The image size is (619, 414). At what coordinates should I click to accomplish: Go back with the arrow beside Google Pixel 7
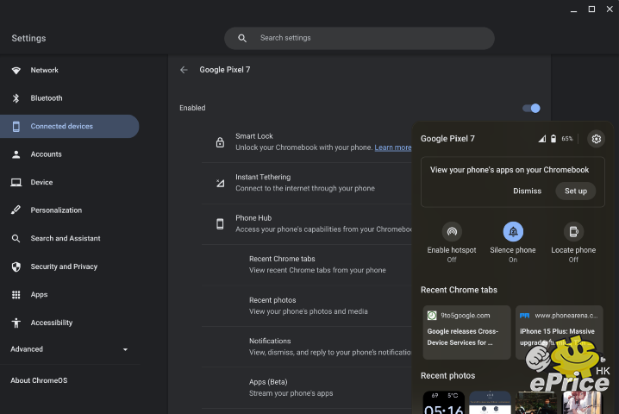[x=184, y=70]
